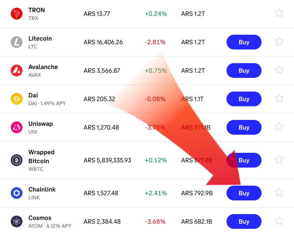
Task: Toggle the Litecoin watchlist star
Action: click(x=279, y=41)
